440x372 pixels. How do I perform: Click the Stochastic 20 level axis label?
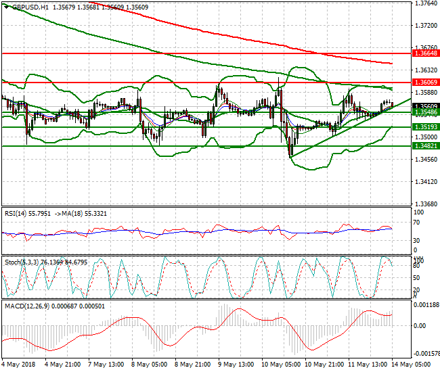tap(417, 290)
